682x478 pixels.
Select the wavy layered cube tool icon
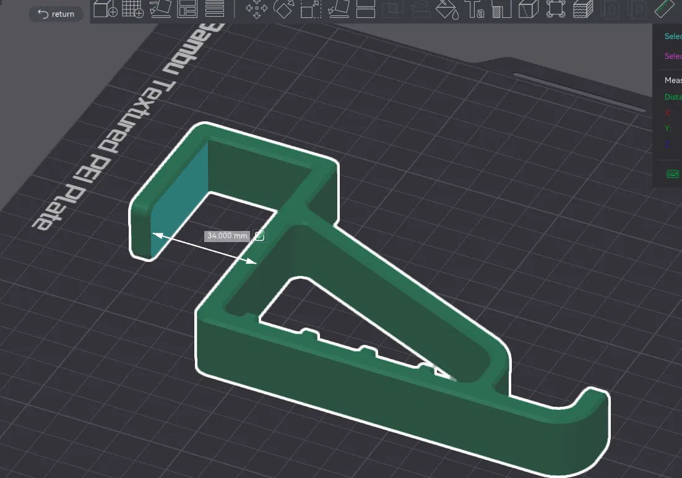pyautogui.click(x=583, y=9)
